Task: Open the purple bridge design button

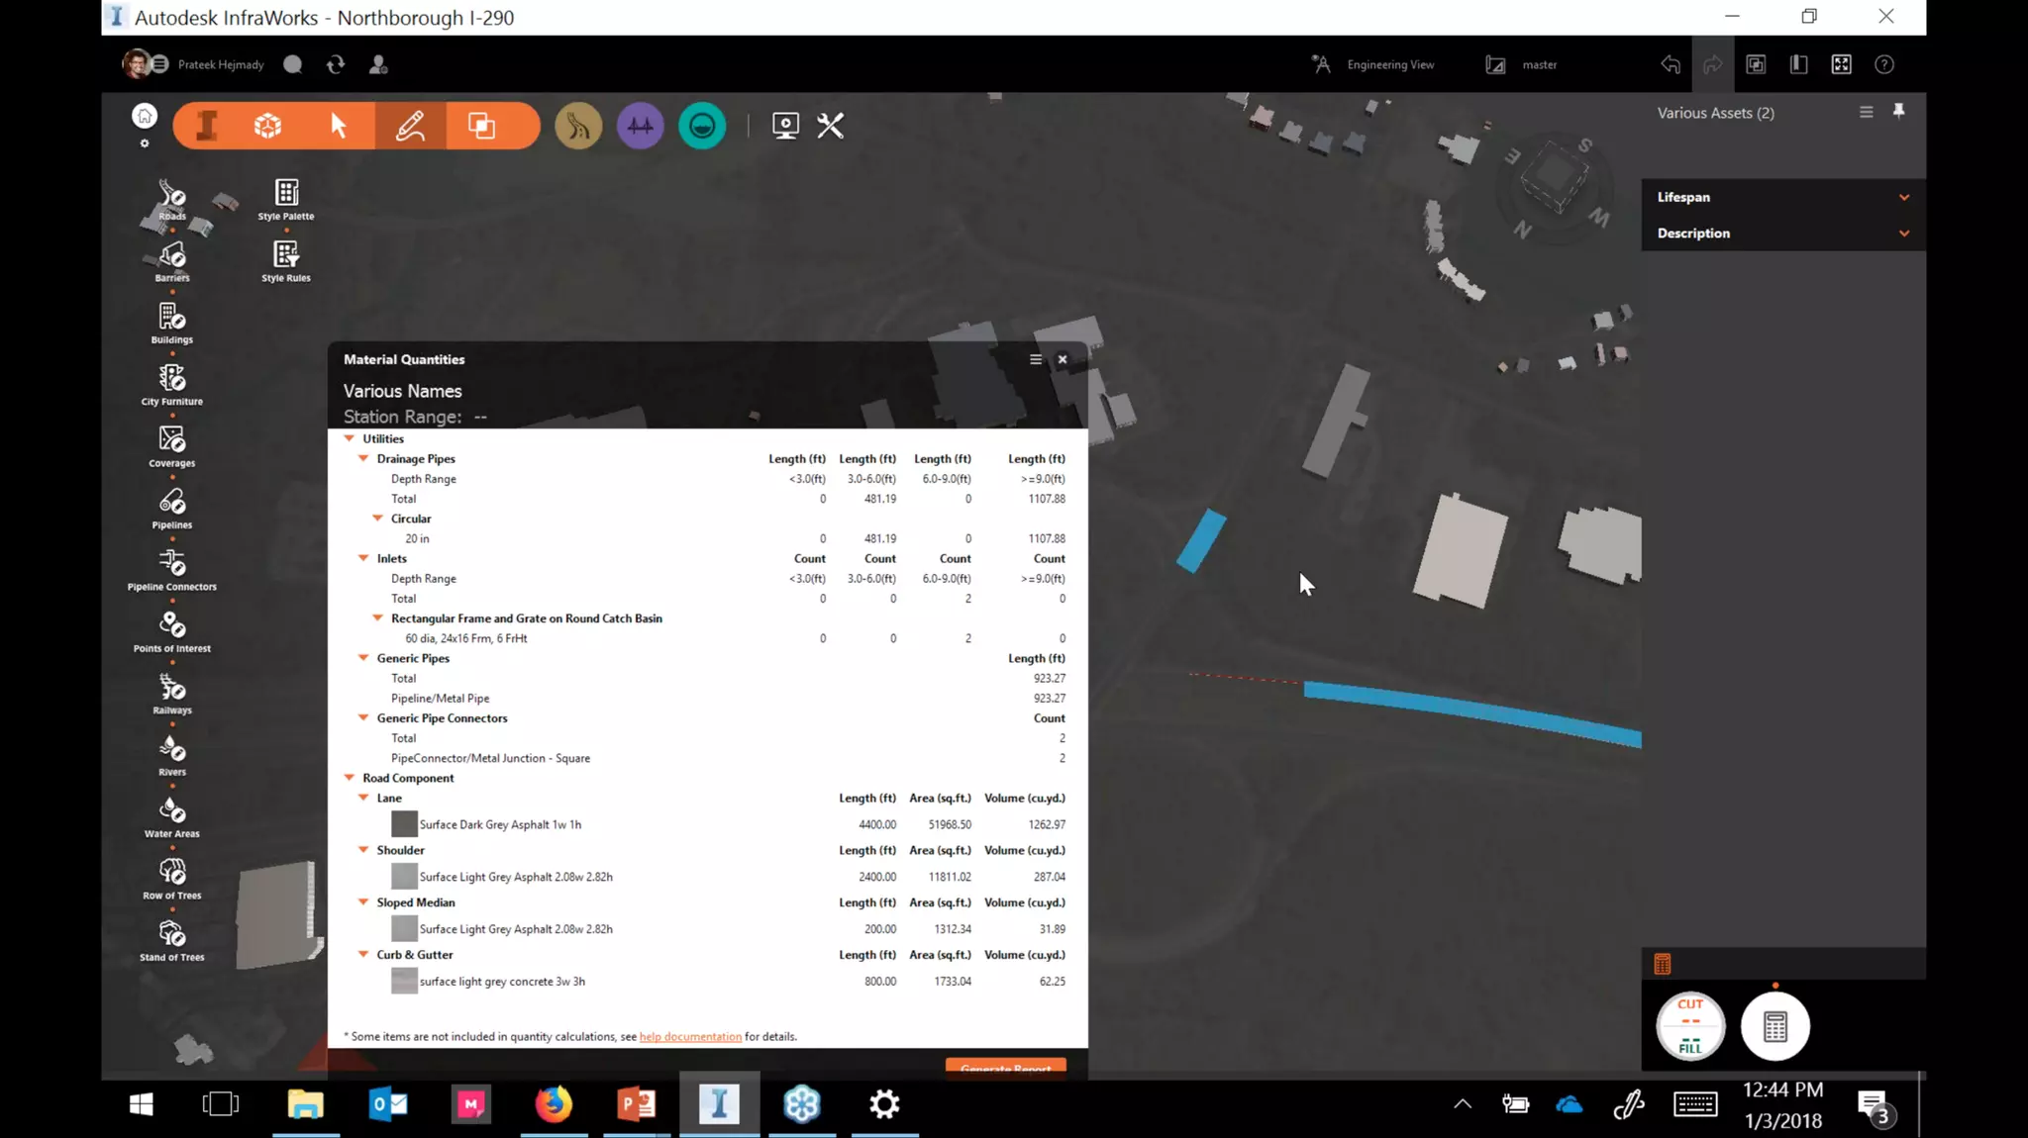Action: (x=641, y=126)
